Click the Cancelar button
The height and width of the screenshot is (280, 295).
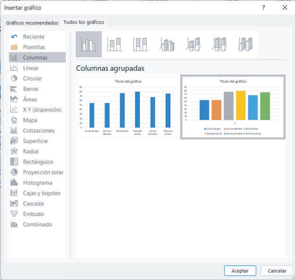tap(277, 271)
